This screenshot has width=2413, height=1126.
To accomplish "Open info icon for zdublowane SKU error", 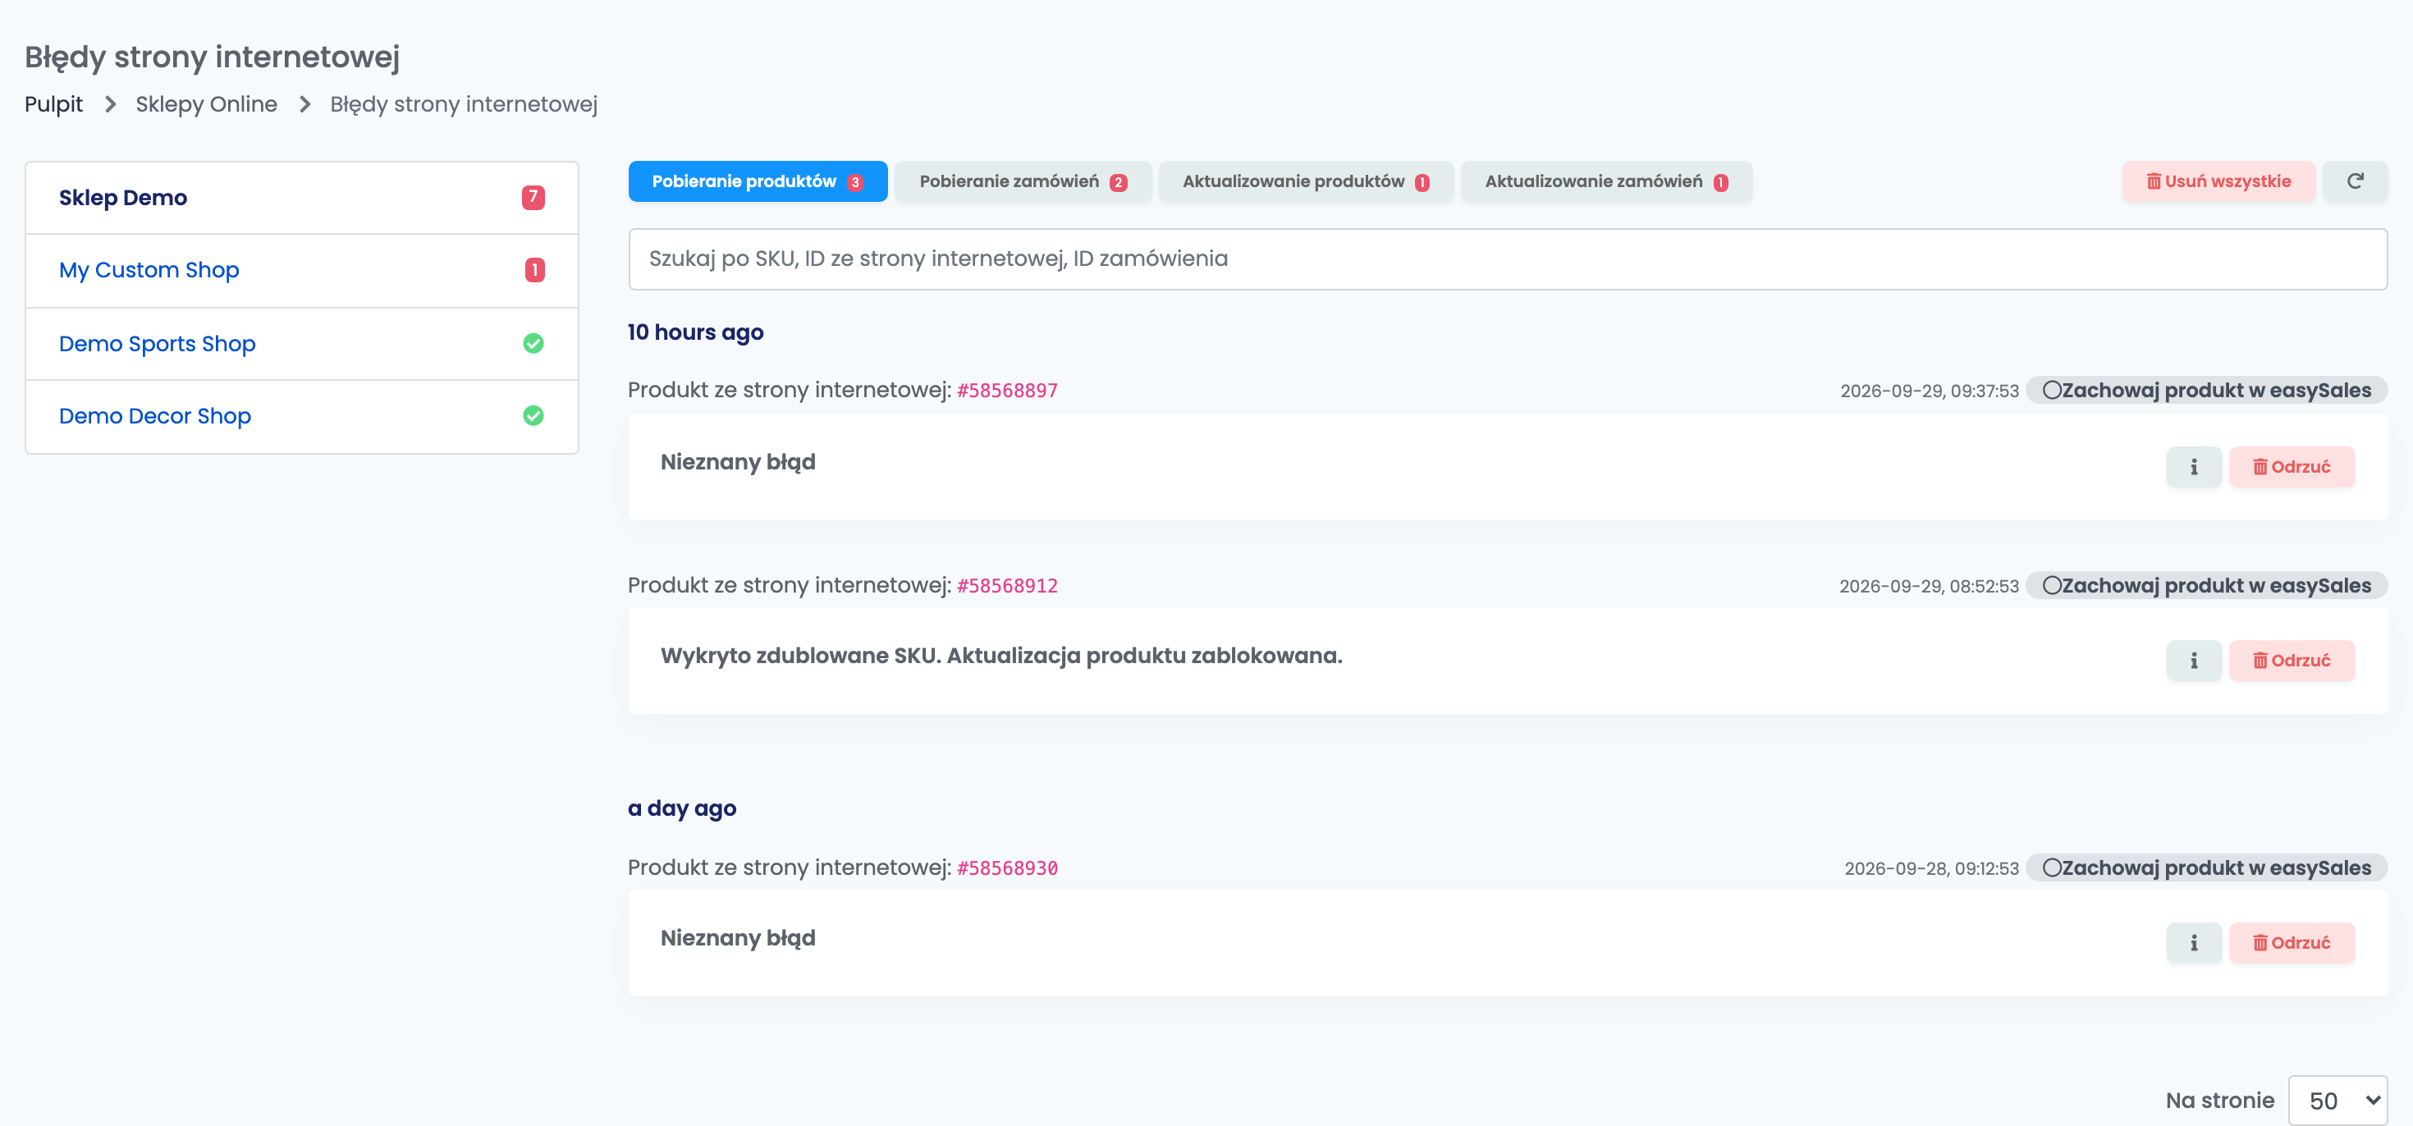I will click(2193, 661).
